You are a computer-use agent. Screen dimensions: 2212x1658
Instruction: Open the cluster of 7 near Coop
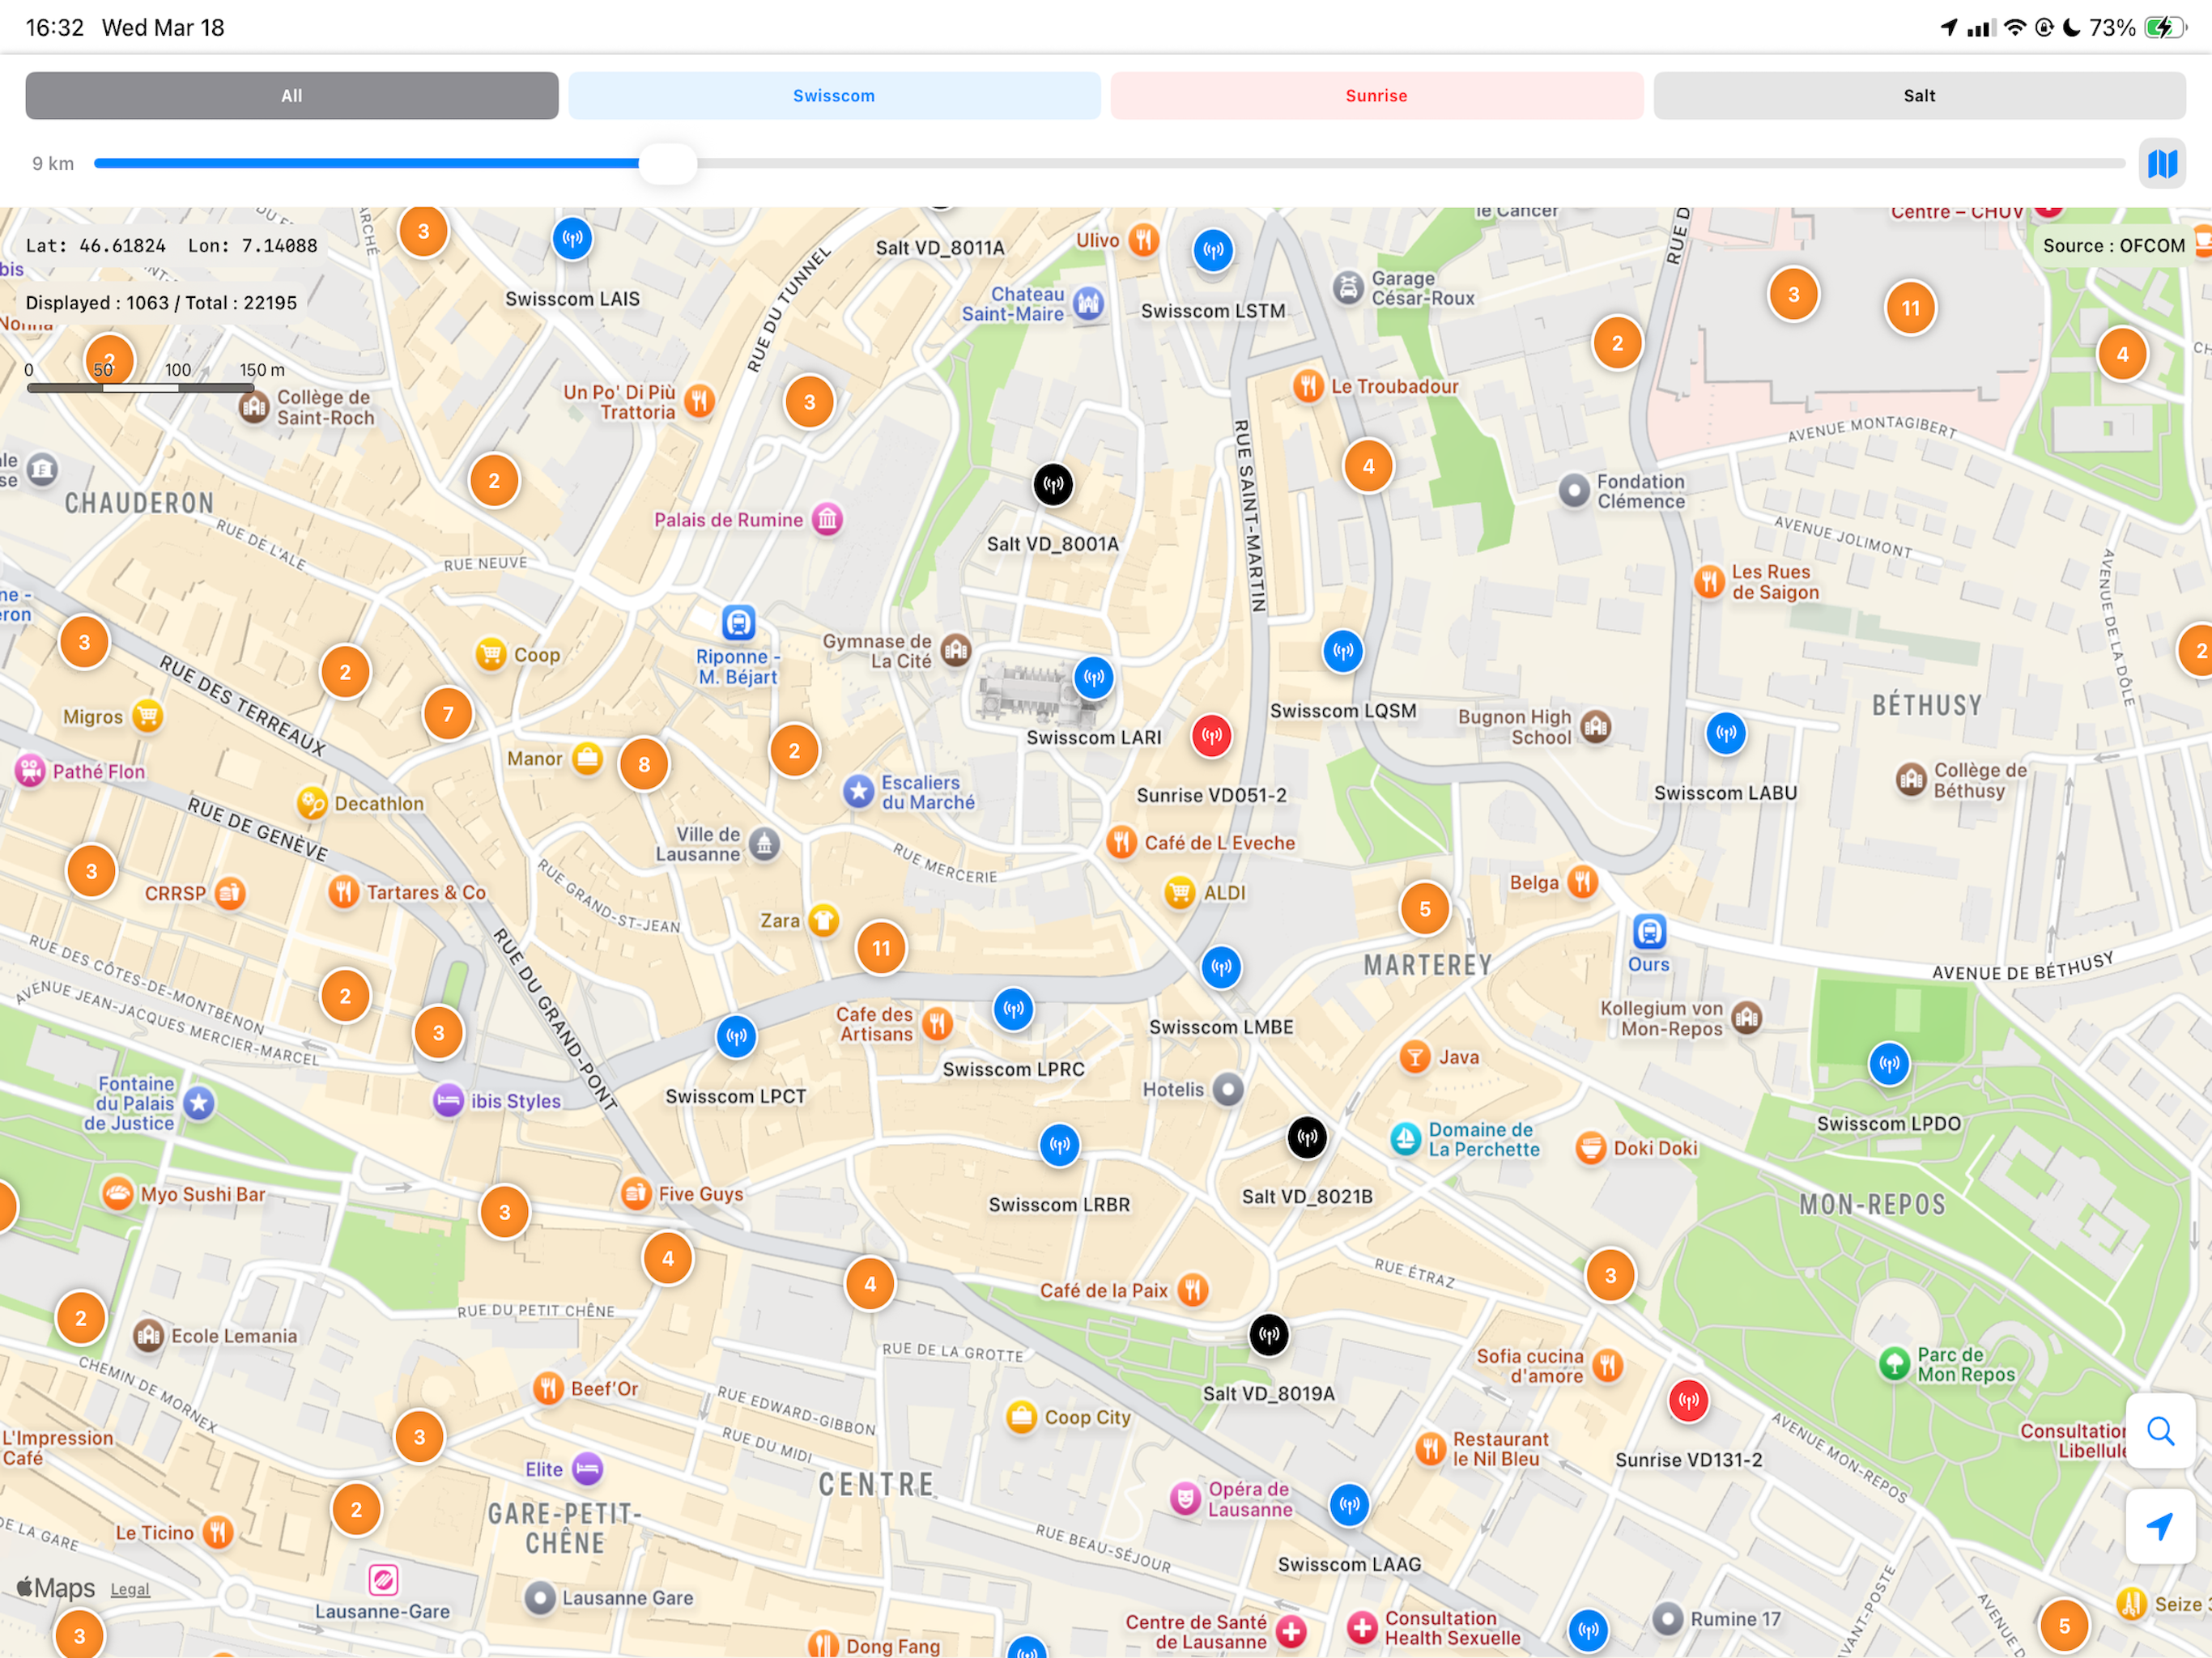448,714
